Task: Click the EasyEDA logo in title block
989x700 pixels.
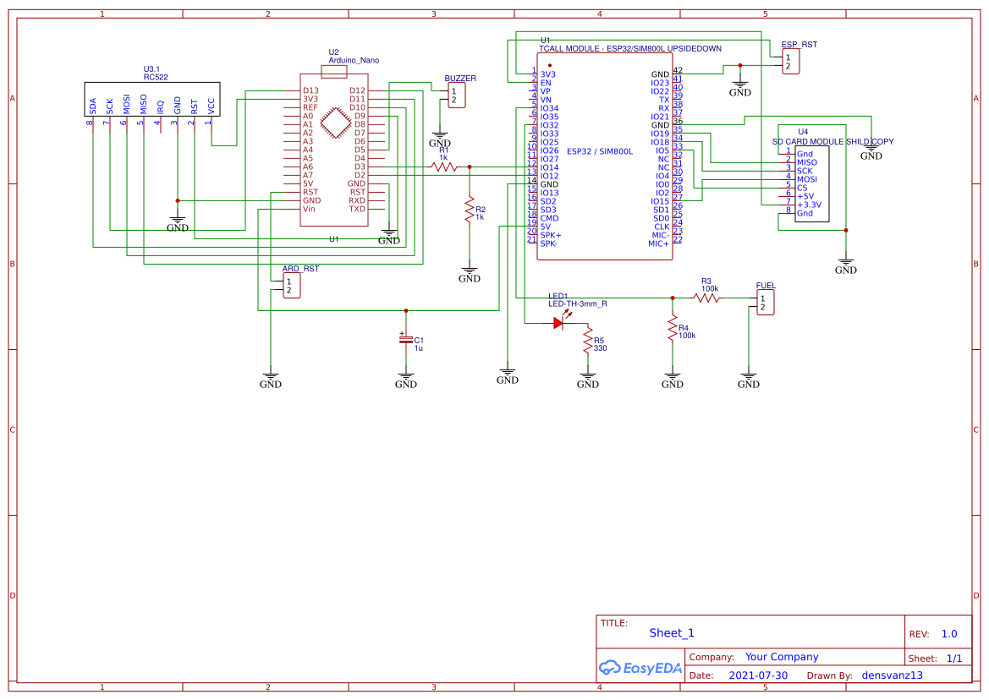Action: coord(640,668)
